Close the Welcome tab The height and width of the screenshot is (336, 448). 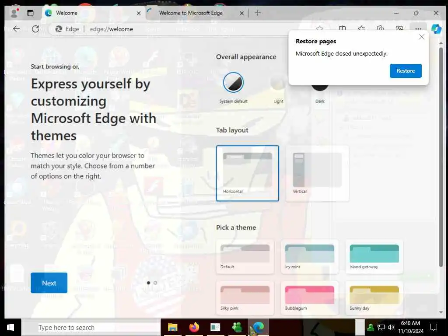click(x=139, y=13)
